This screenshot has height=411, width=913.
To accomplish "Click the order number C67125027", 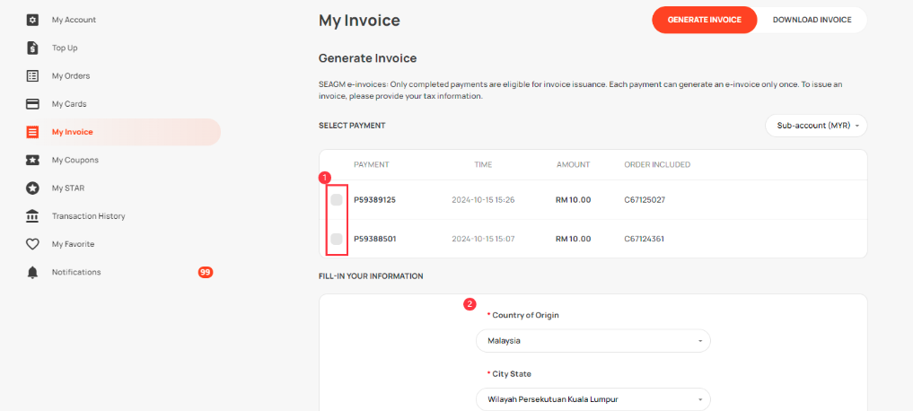I will 645,199.
